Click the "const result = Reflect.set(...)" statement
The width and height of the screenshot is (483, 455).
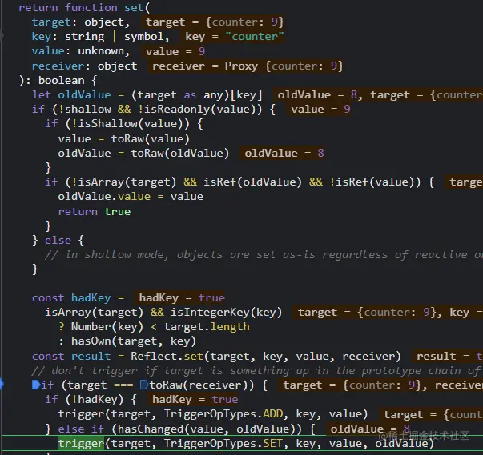pyautogui.click(x=216, y=356)
